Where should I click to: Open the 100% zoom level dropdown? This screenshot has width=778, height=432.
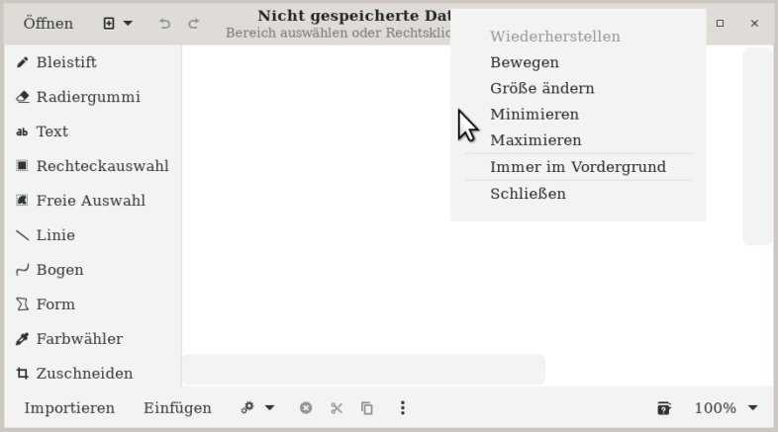(x=726, y=408)
